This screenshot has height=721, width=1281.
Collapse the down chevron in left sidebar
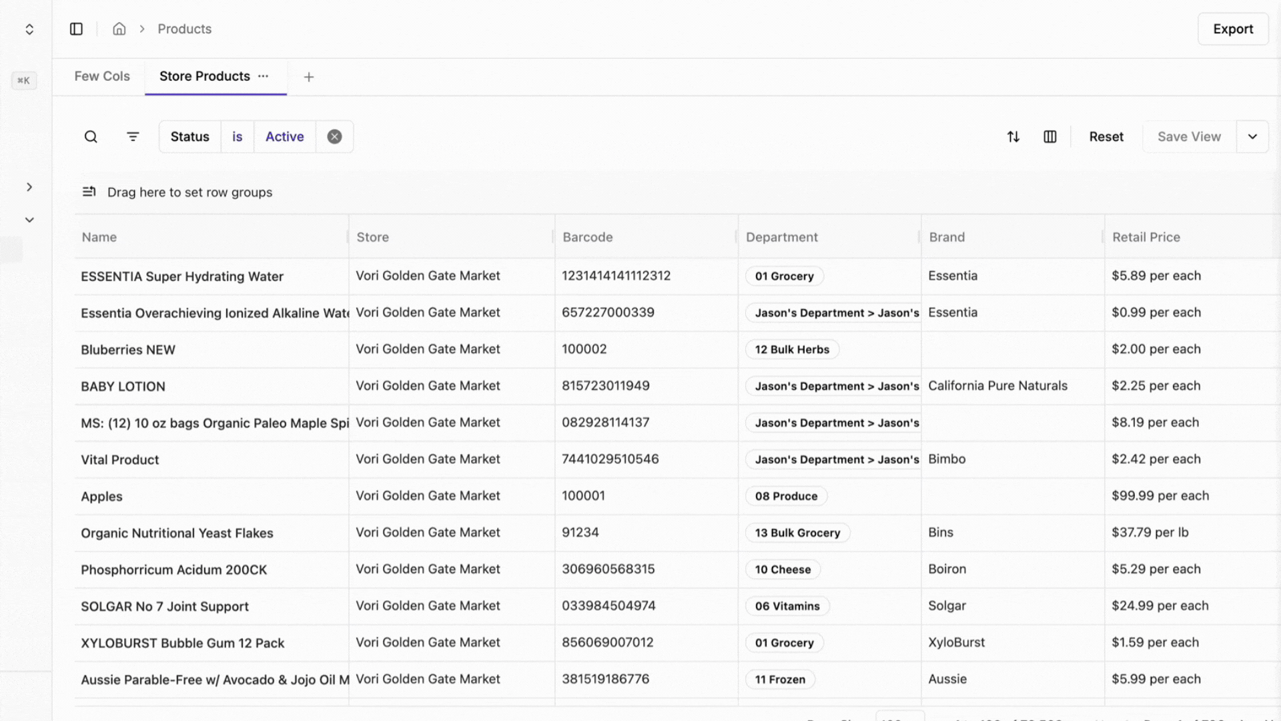click(x=29, y=220)
